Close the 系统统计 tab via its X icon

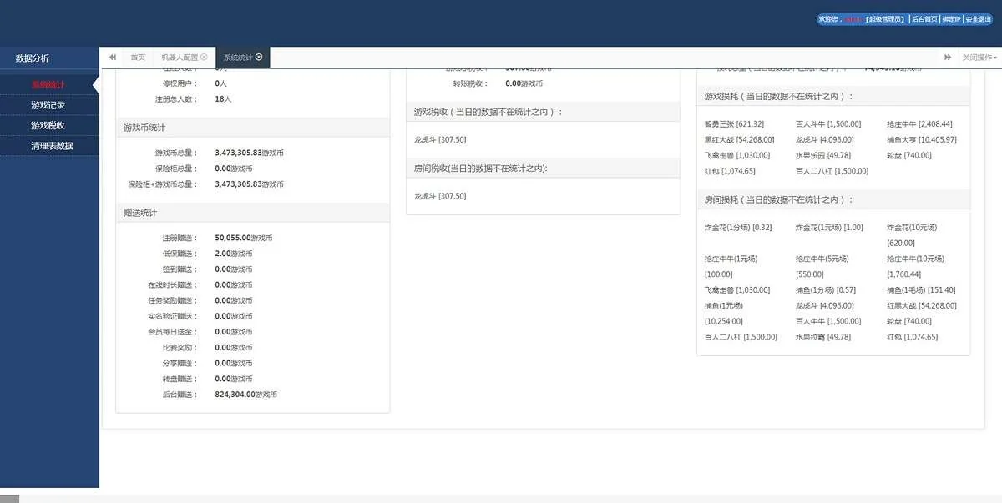259,58
